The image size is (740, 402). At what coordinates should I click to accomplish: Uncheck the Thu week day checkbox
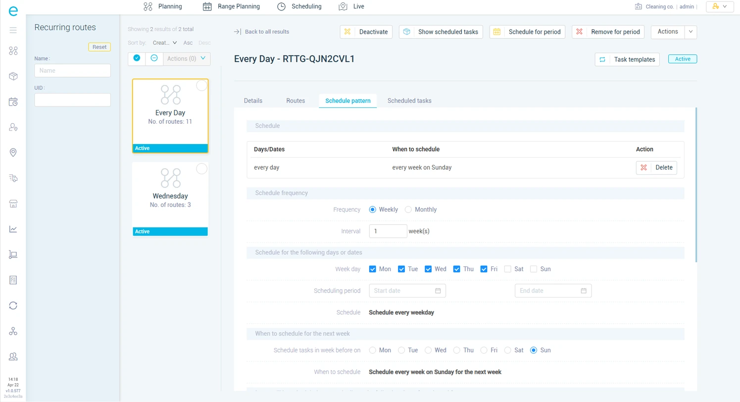tap(457, 269)
